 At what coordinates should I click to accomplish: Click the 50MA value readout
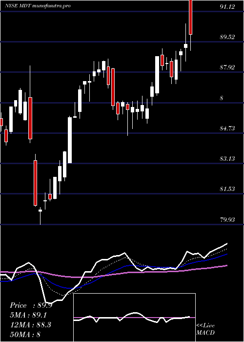tap(25, 334)
